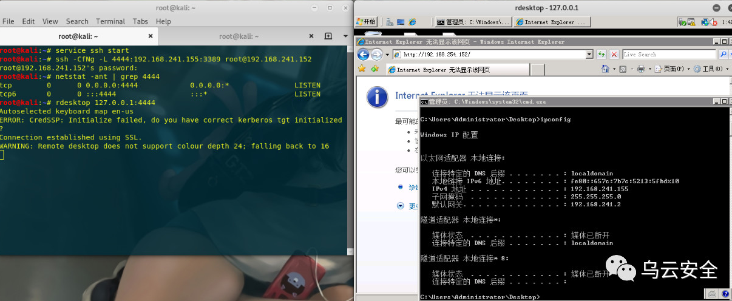Switch to the cmd.exe taskbar button
The width and height of the screenshot is (732, 301).
pos(473,22)
